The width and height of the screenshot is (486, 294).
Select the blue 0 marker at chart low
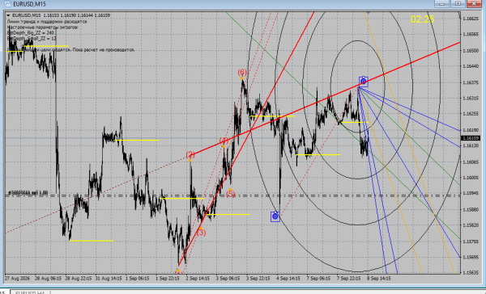275,216
